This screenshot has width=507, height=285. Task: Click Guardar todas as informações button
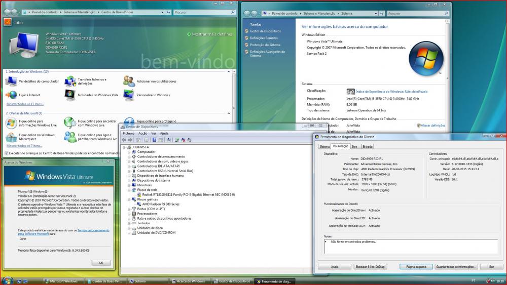point(456,267)
